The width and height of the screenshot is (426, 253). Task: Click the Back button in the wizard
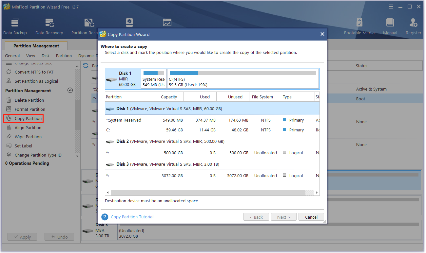[x=256, y=217]
